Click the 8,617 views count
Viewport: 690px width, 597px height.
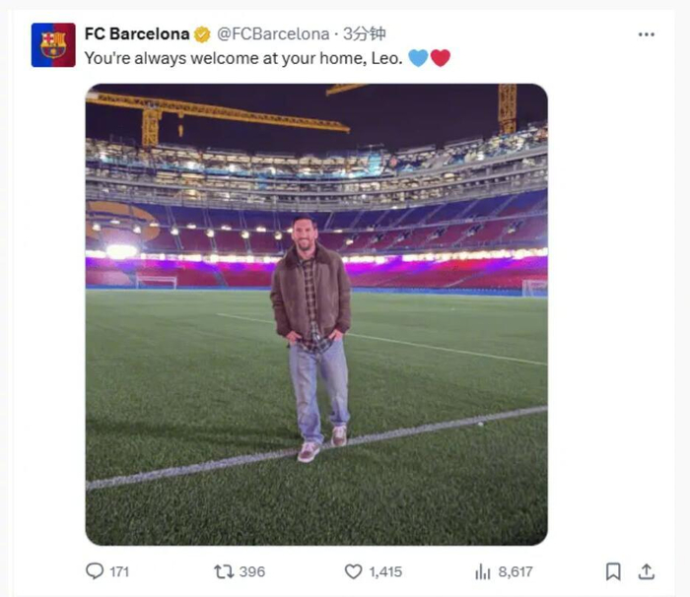tap(516, 571)
